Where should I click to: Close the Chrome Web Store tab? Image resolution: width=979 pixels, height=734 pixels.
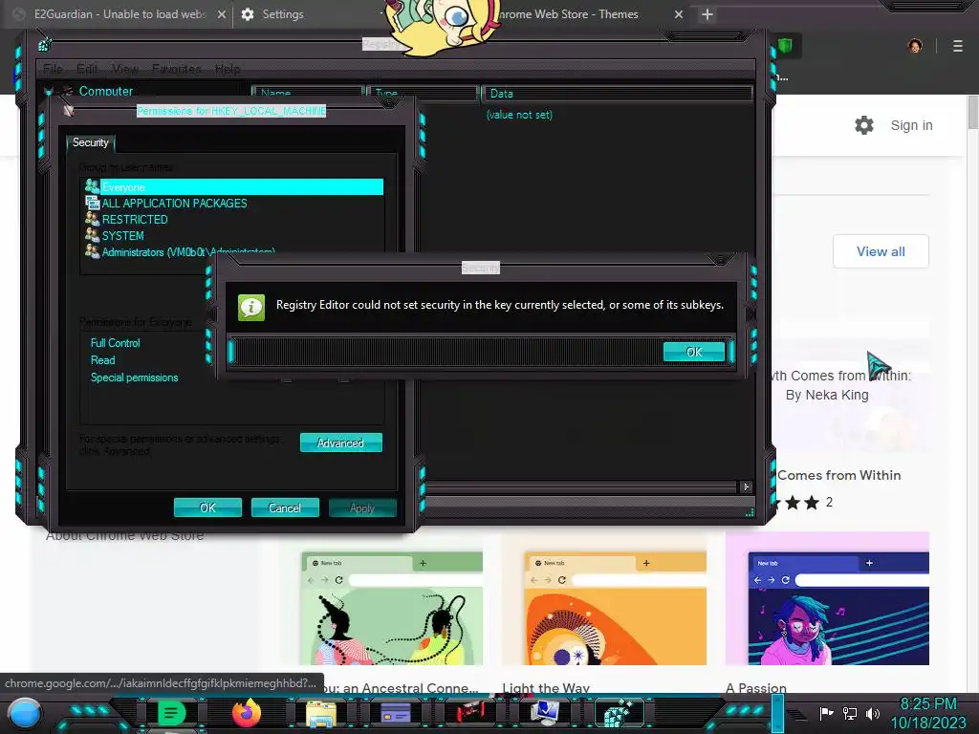(x=679, y=13)
